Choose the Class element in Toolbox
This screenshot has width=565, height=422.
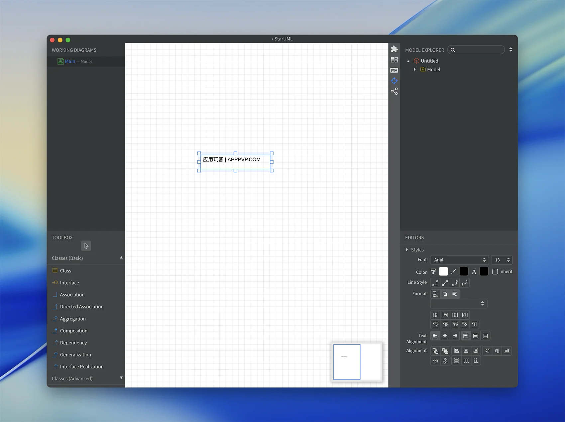point(65,271)
